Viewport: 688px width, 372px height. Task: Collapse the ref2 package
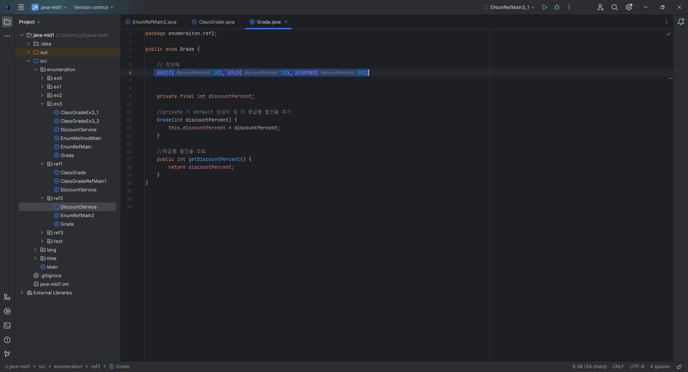[x=42, y=198]
